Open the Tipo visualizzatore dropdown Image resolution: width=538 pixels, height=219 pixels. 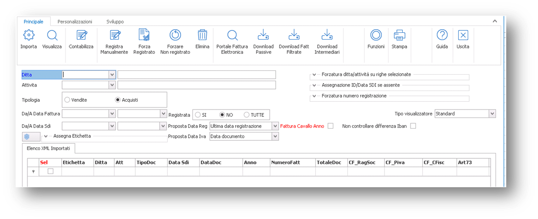493,113
